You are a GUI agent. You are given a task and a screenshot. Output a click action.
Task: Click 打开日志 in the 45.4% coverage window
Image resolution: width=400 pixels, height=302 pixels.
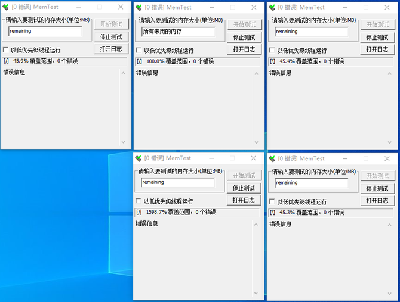coord(377,49)
